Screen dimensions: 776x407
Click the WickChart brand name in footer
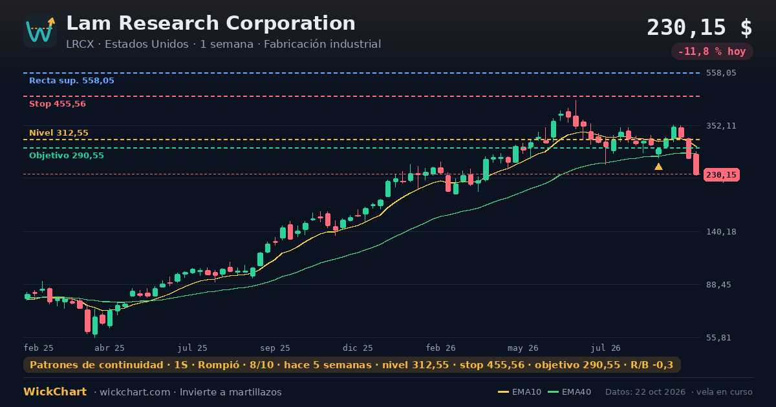55,392
